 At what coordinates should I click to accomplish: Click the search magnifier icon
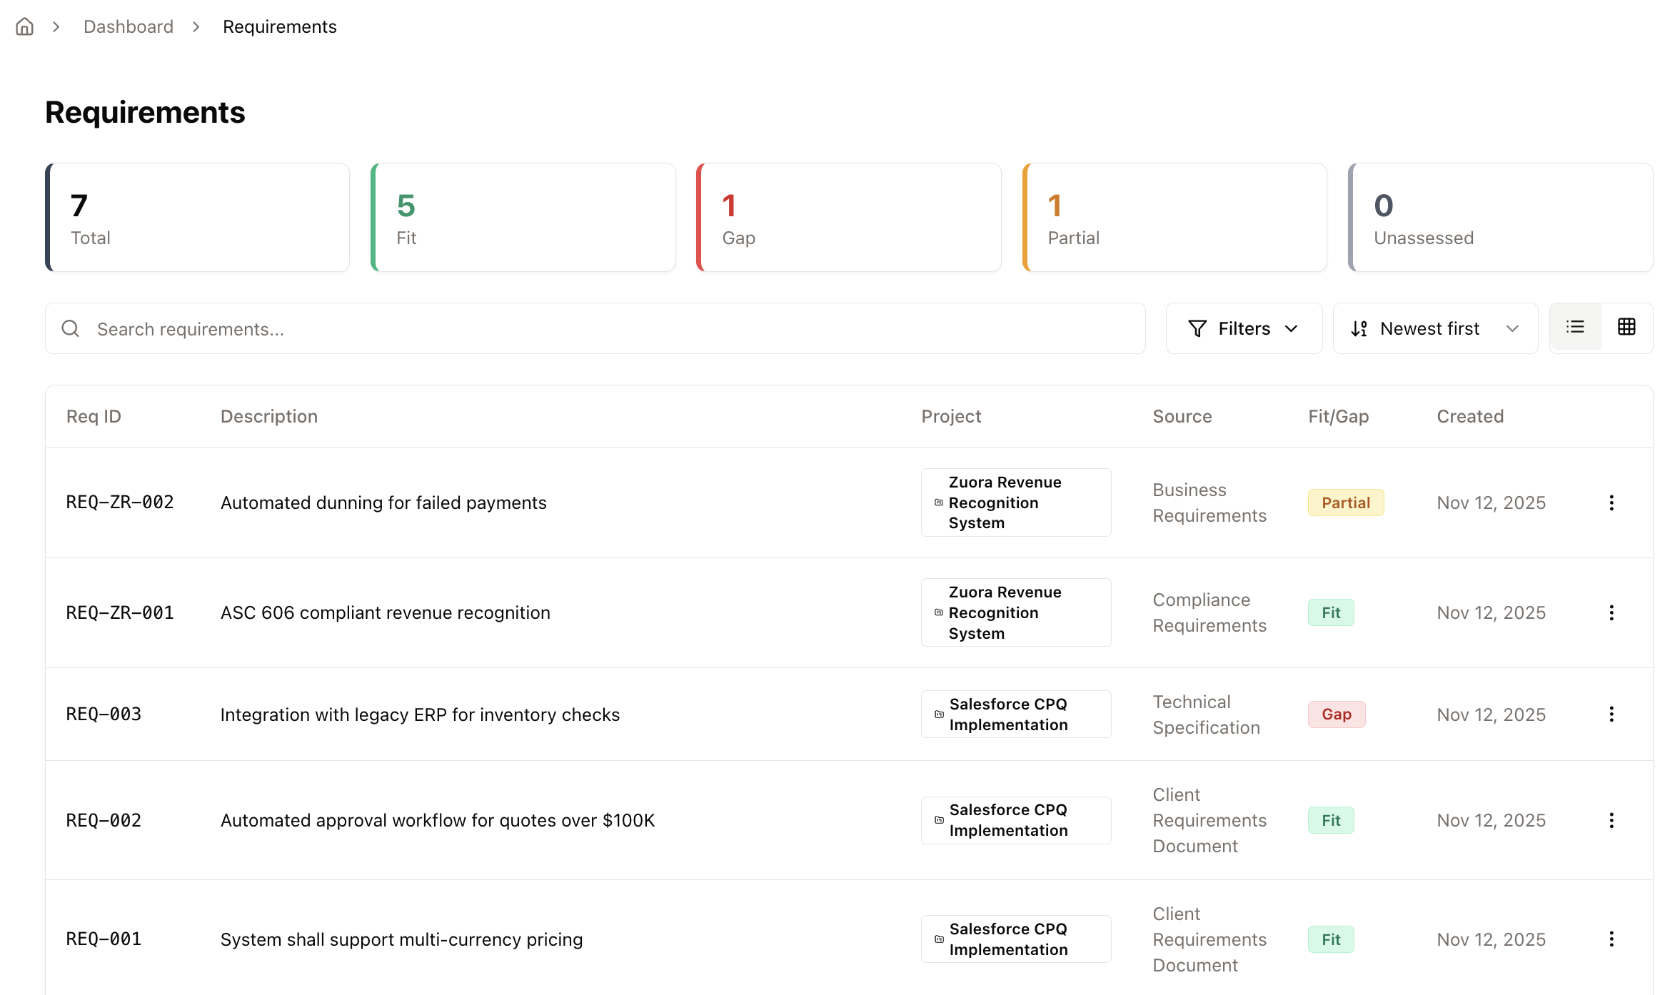[70, 328]
